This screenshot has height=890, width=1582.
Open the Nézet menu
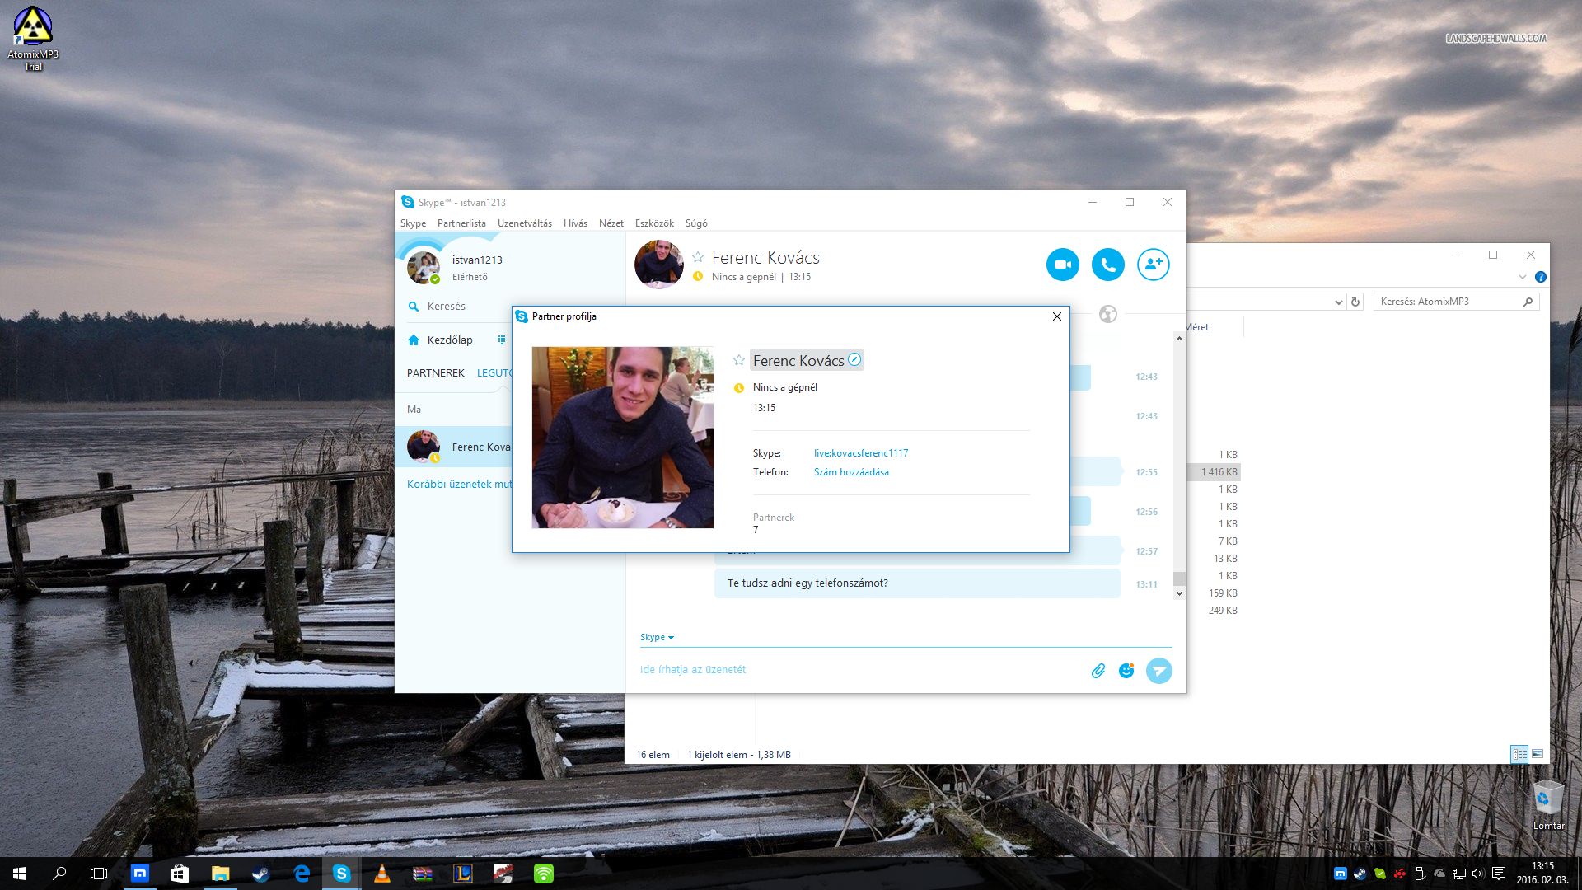pos(611,223)
